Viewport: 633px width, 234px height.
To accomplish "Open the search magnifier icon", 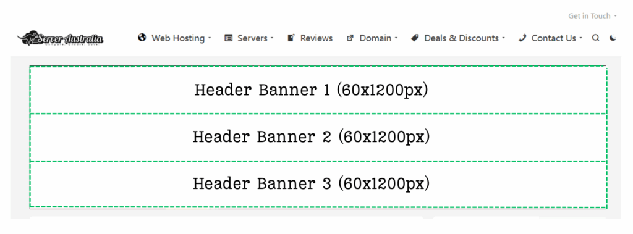I will (x=595, y=38).
